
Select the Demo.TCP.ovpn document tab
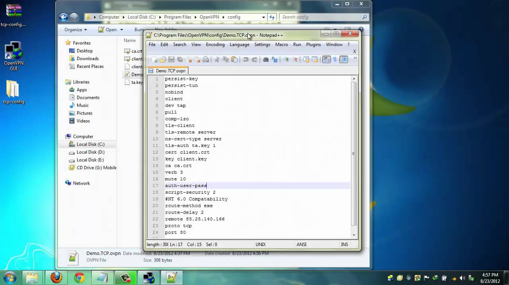tap(167, 71)
